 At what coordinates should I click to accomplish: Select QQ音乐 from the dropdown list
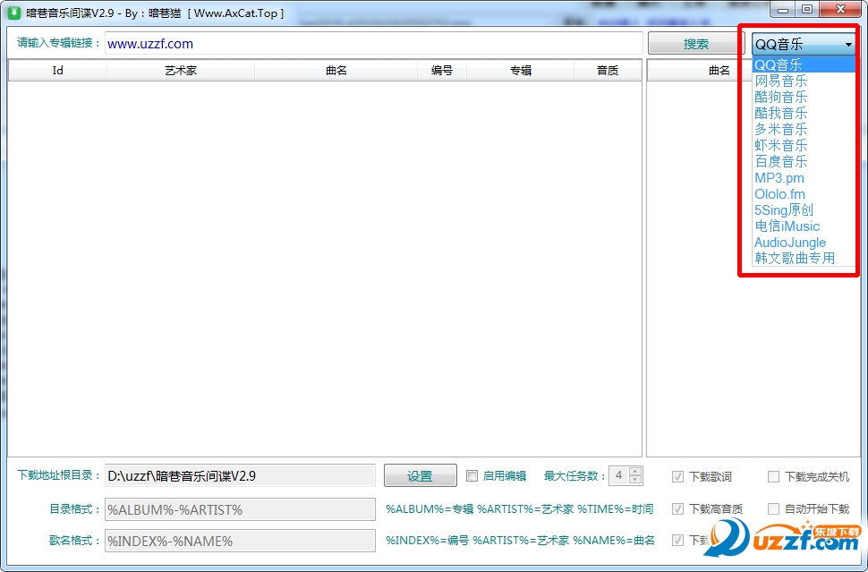pyautogui.click(x=804, y=64)
